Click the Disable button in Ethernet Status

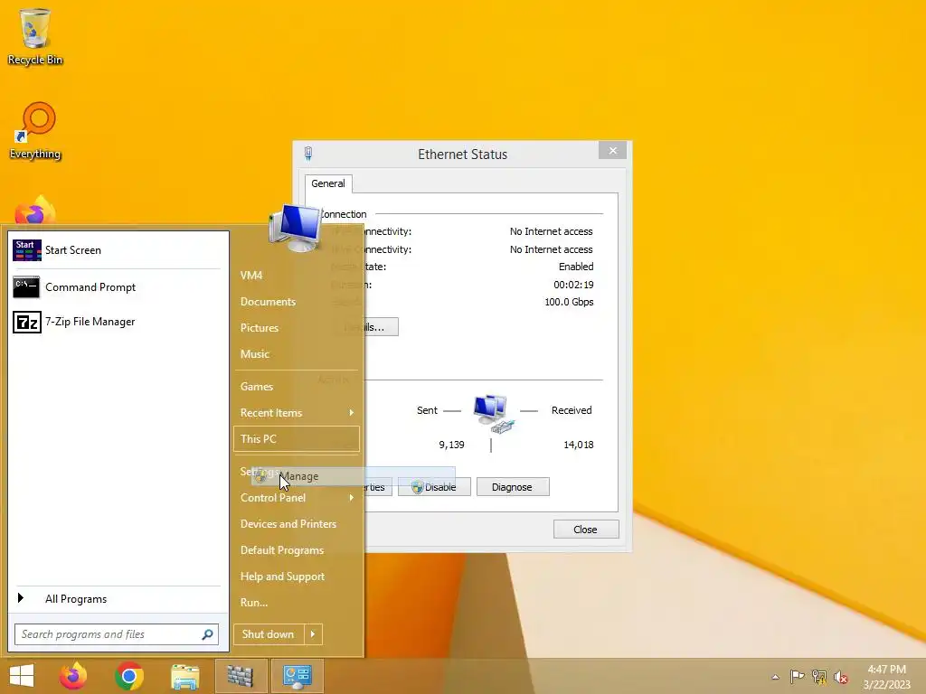[435, 487]
